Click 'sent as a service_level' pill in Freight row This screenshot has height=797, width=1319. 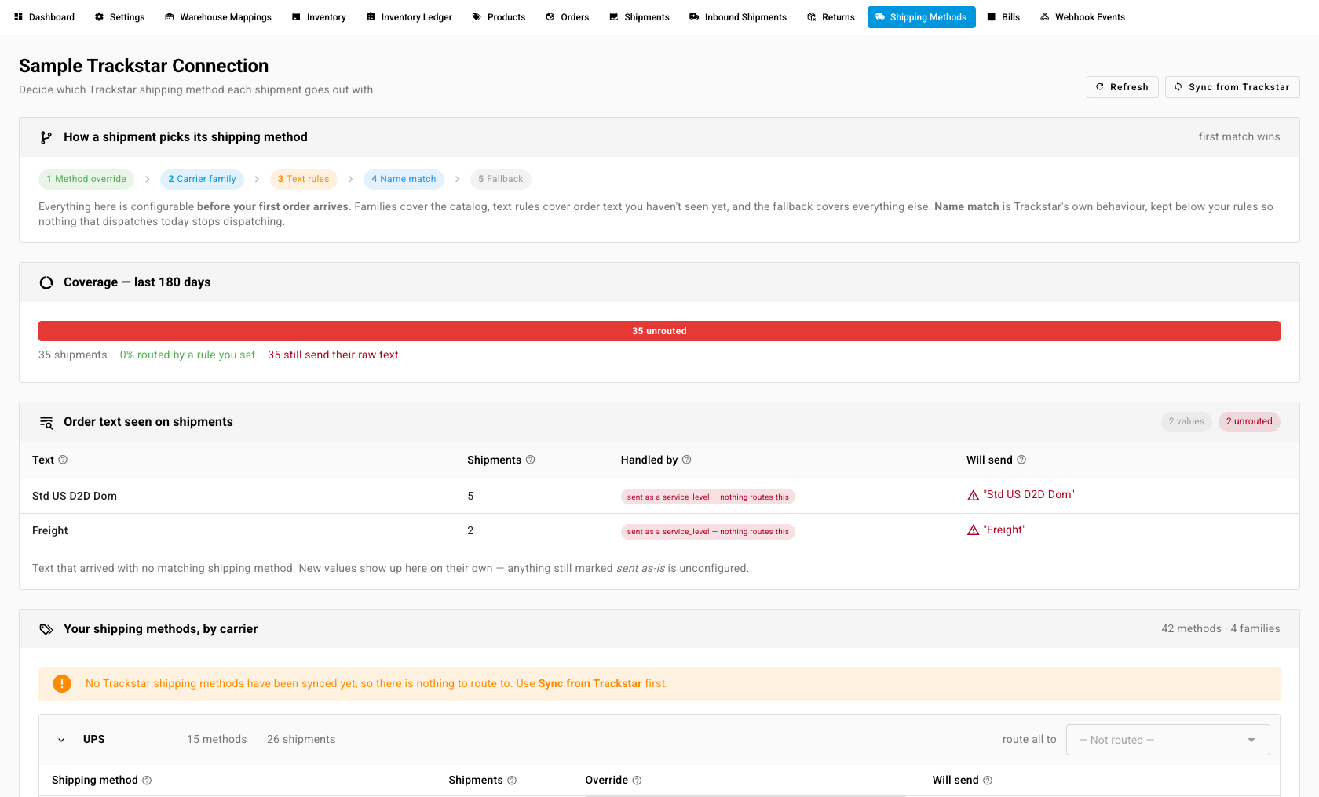click(x=708, y=532)
